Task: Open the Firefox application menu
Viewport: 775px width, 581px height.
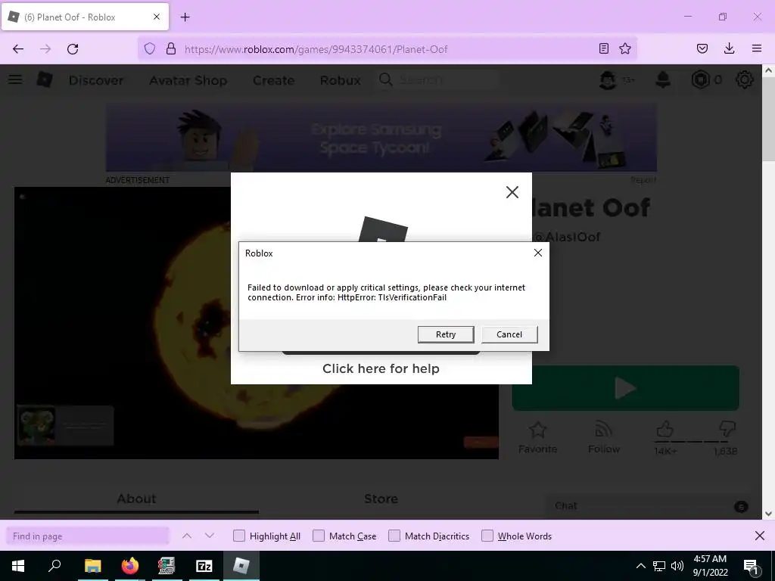Action: (756, 48)
